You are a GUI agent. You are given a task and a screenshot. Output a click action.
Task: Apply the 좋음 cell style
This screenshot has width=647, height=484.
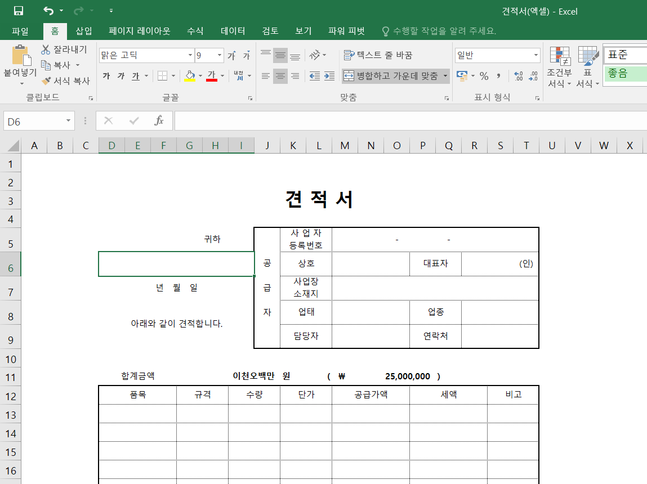(625, 73)
